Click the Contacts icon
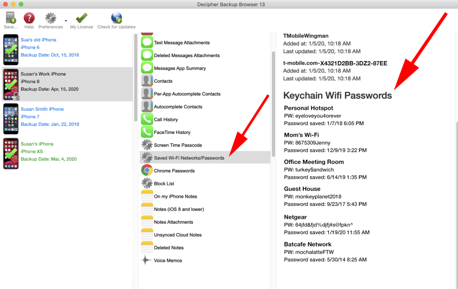Screen dimensions: 458x289 [147, 81]
